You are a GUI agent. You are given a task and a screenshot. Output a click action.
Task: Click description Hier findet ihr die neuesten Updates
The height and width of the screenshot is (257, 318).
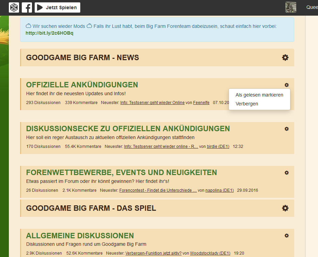tap(76, 93)
